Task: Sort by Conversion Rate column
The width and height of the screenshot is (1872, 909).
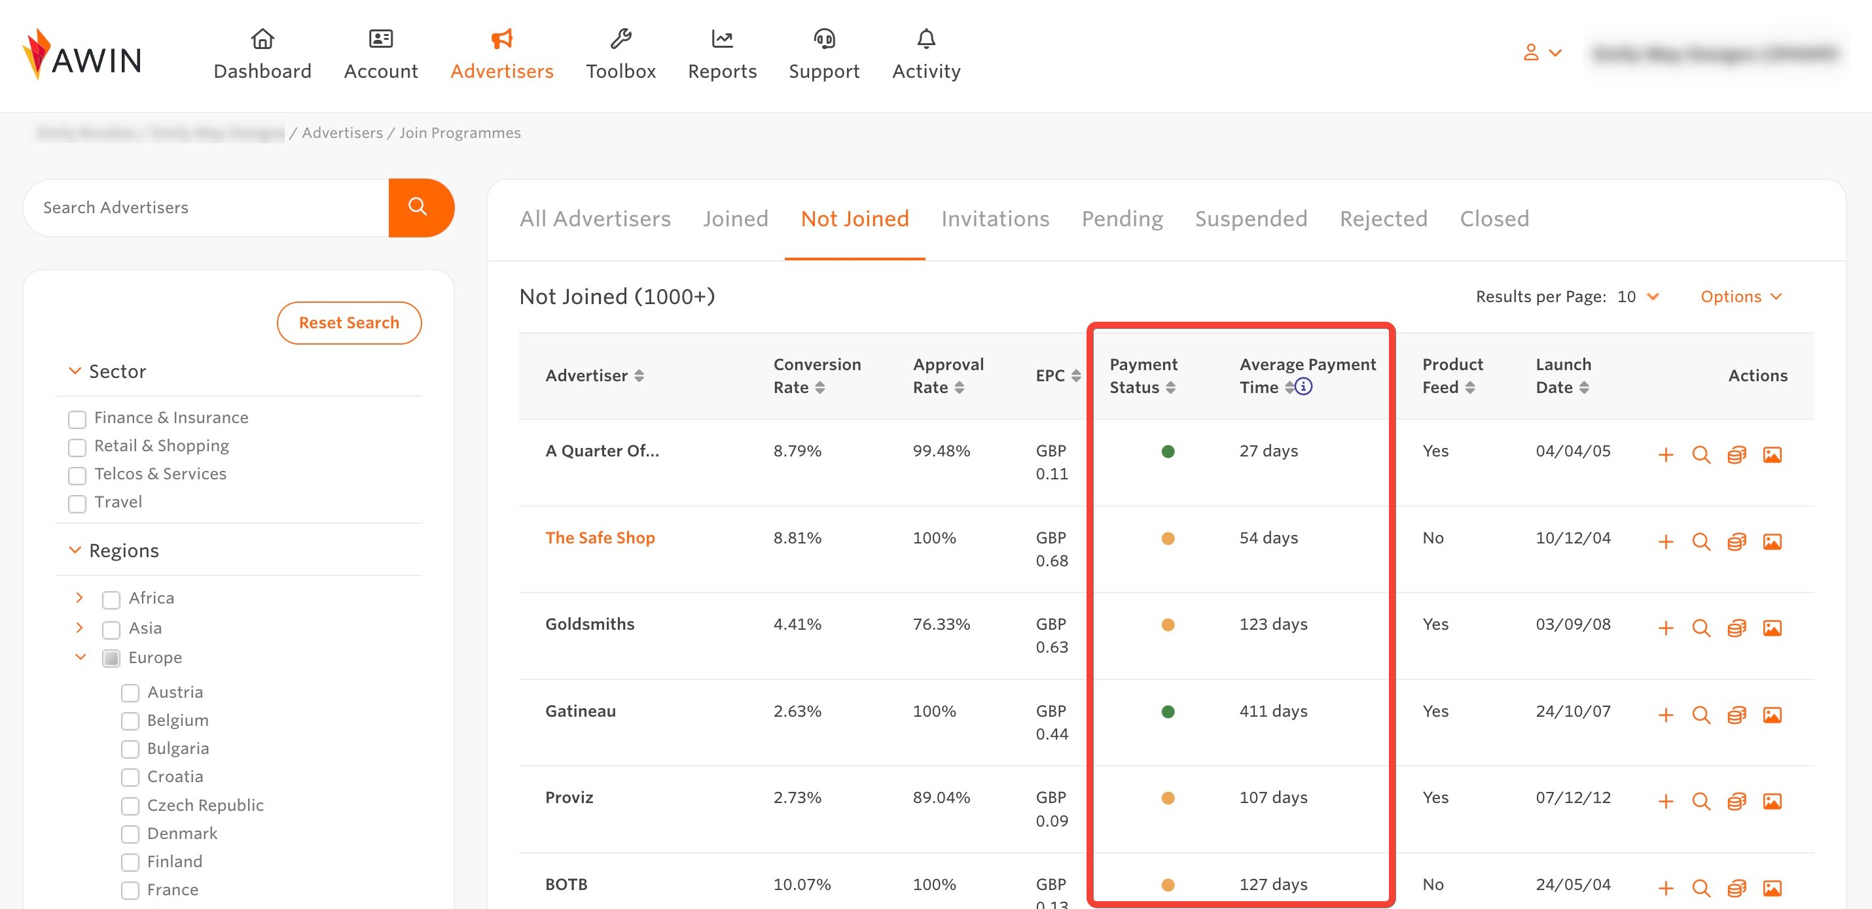Action: tap(819, 387)
